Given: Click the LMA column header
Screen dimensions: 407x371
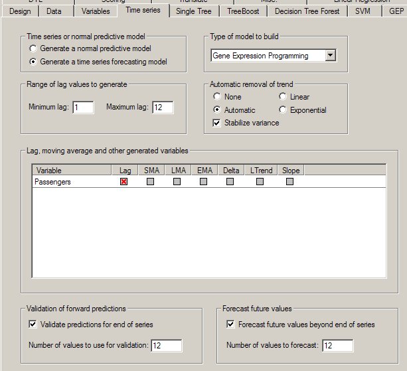Looking at the screenshot, I should point(179,171).
